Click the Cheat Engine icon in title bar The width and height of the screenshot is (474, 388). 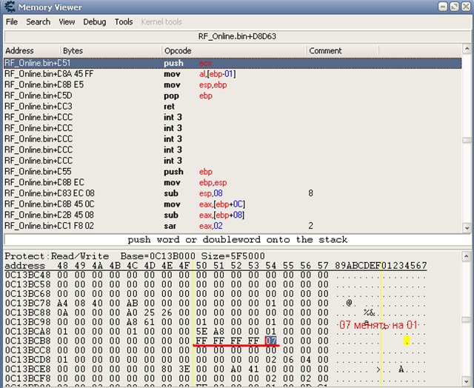point(10,7)
